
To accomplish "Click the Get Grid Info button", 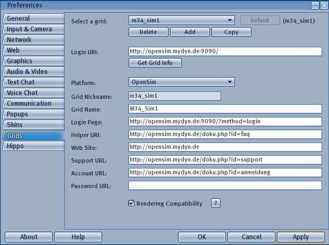I will (155, 63).
